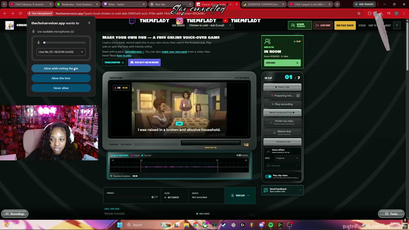Open the Roles - Twitch tab
This screenshot has height=230, width=409.
coord(125,4)
